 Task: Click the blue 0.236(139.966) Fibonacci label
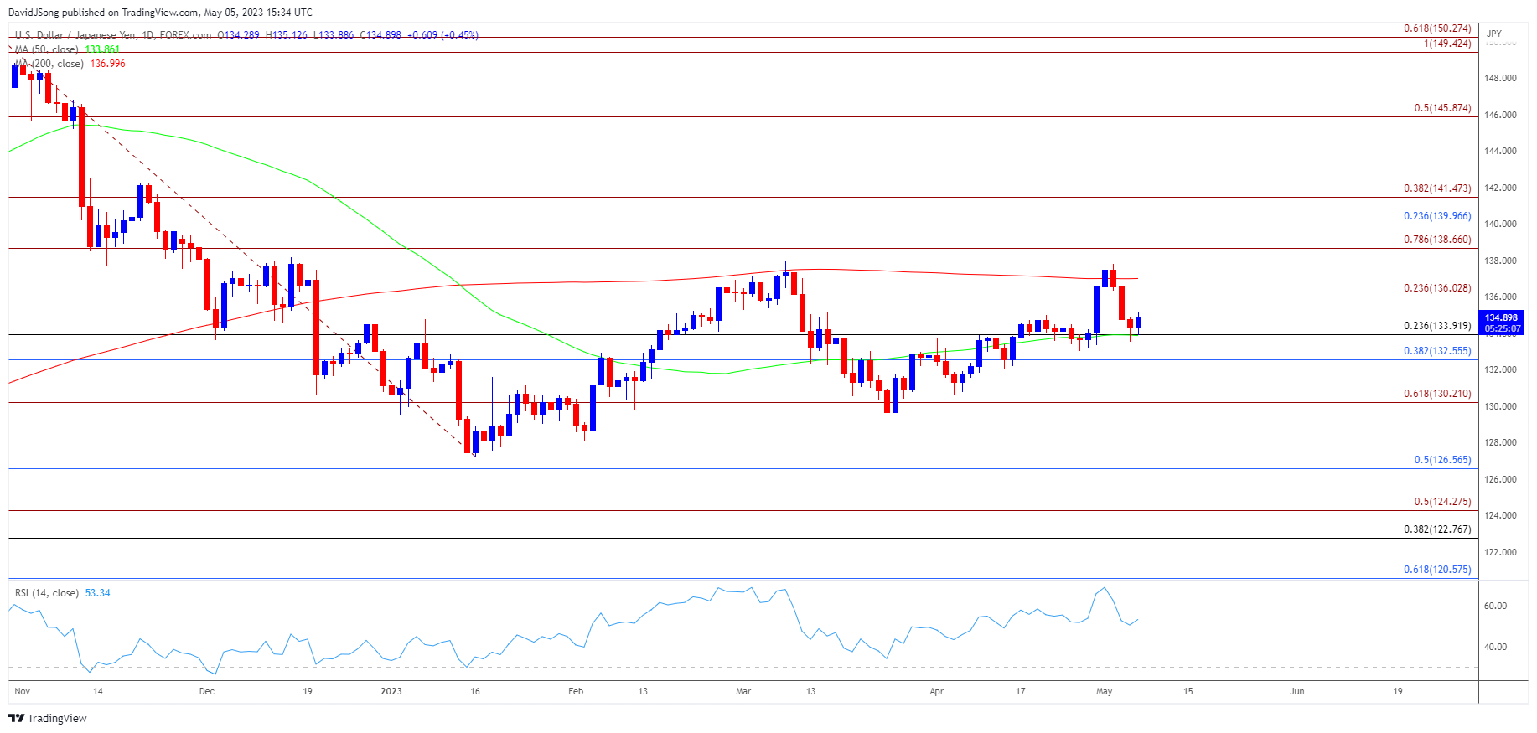[1436, 216]
